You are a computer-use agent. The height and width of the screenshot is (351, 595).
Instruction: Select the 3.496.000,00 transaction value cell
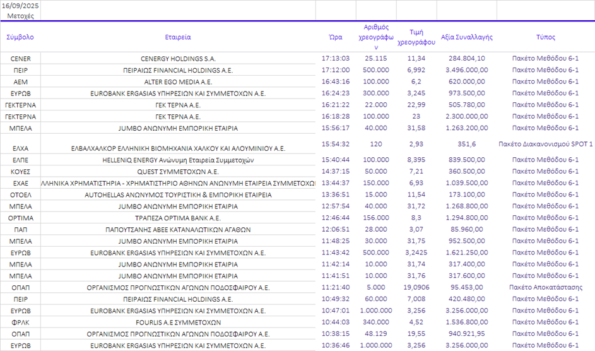[467, 70]
